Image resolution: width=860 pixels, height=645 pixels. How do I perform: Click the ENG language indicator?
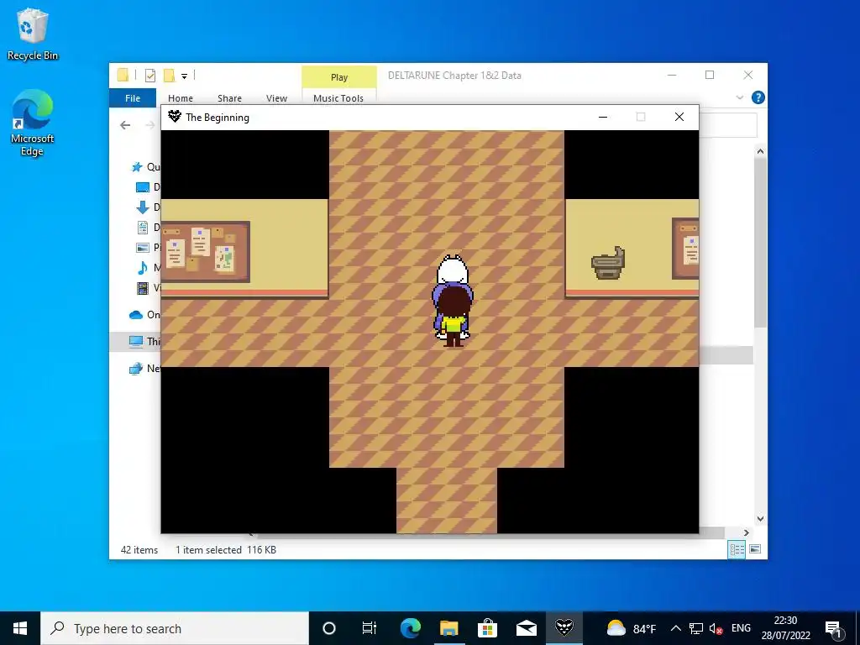(x=741, y=628)
